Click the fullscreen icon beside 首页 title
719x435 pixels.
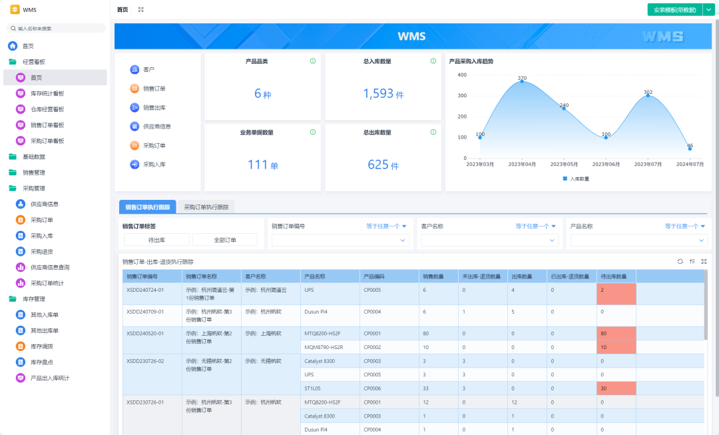(140, 9)
